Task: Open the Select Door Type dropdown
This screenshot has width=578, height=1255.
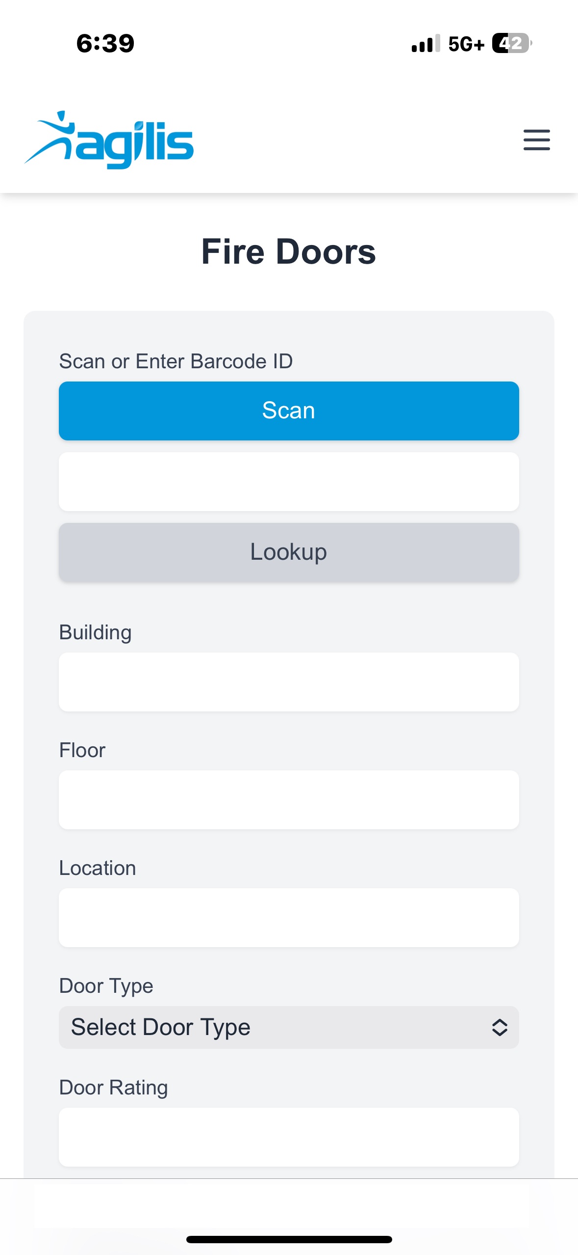Action: 289,1027
